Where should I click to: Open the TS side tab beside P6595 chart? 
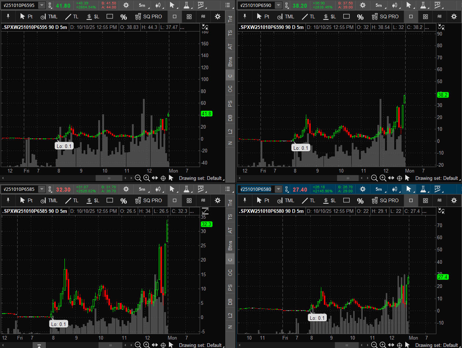pyautogui.click(x=230, y=33)
